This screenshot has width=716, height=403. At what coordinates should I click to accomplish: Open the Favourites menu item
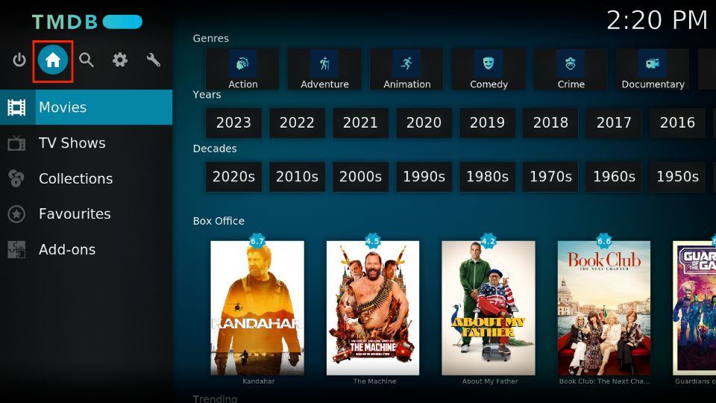[x=87, y=214]
